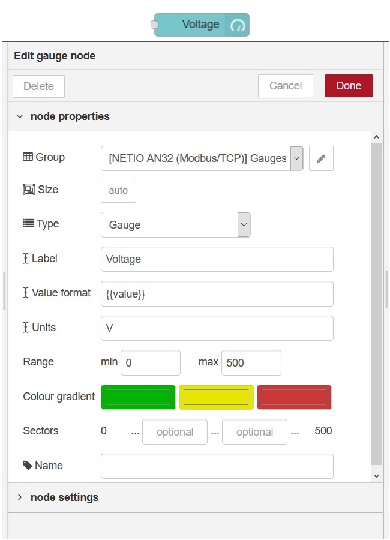Click the Voltage node input port
Viewport: 390px width, 540px height.
pyautogui.click(x=154, y=25)
